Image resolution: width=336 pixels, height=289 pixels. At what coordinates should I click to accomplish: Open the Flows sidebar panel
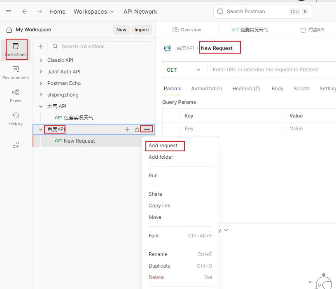coord(16,96)
